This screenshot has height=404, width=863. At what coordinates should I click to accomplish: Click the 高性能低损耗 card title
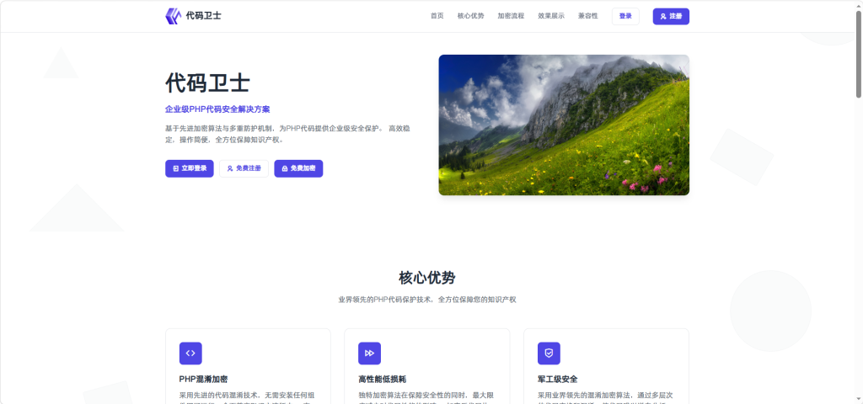pyautogui.click(x=383, y=380)
